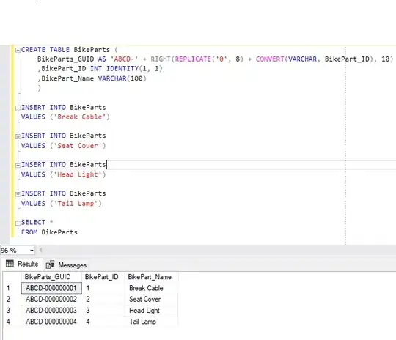Collapse the SELECT * FROM block
This screenshot has width=396, height=340.
(x=18, y=223)
